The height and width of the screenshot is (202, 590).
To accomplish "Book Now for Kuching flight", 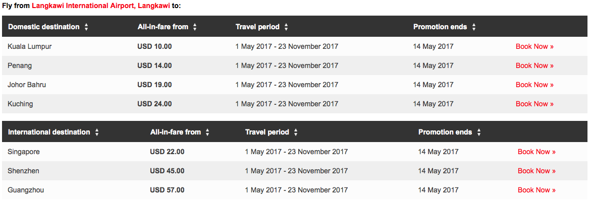I will click(x=534, y=104).
